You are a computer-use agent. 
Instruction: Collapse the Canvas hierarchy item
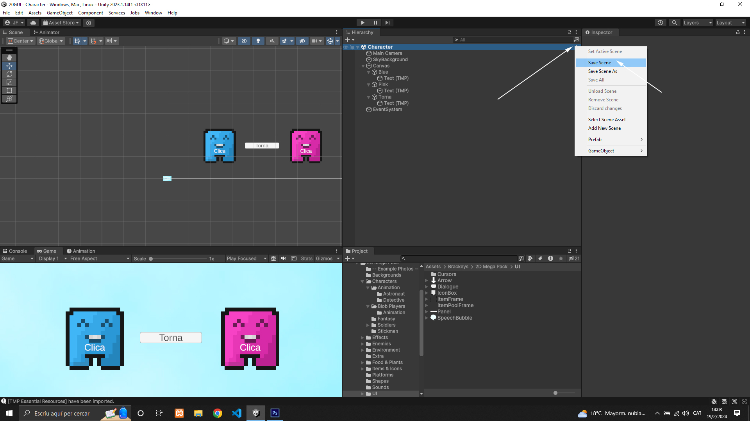[x=363, y=66]
